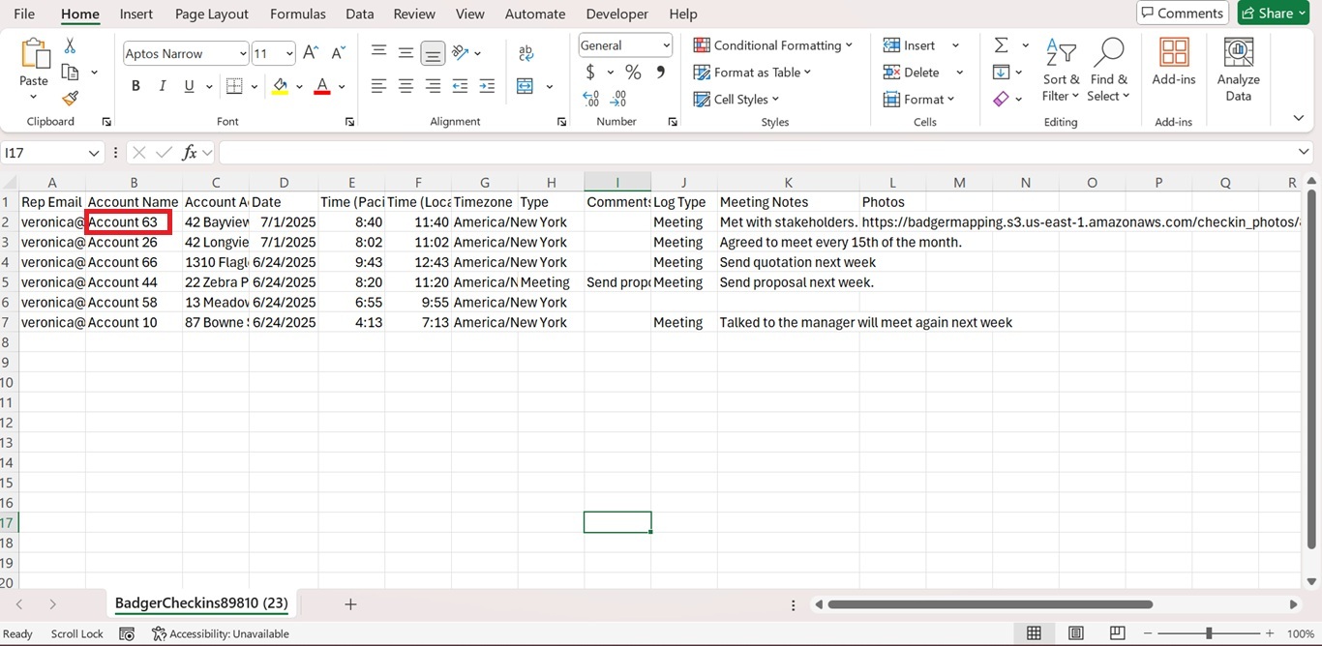Apply comma style number format
This screenshot has height=646, width=1322.
click(661, 73)
